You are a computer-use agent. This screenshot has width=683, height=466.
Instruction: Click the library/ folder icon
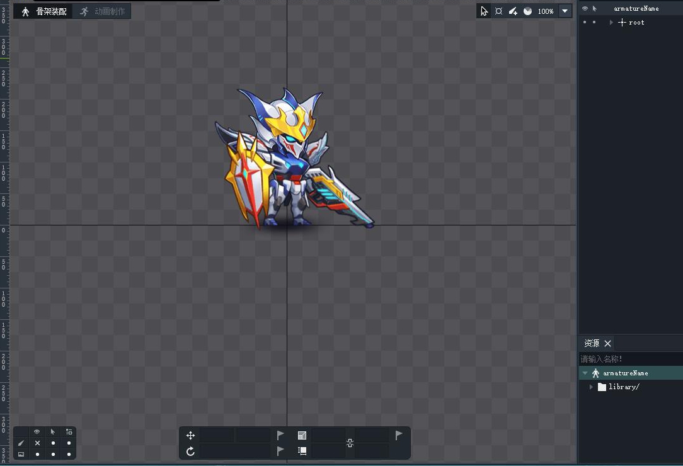click(x=602, y=387)
